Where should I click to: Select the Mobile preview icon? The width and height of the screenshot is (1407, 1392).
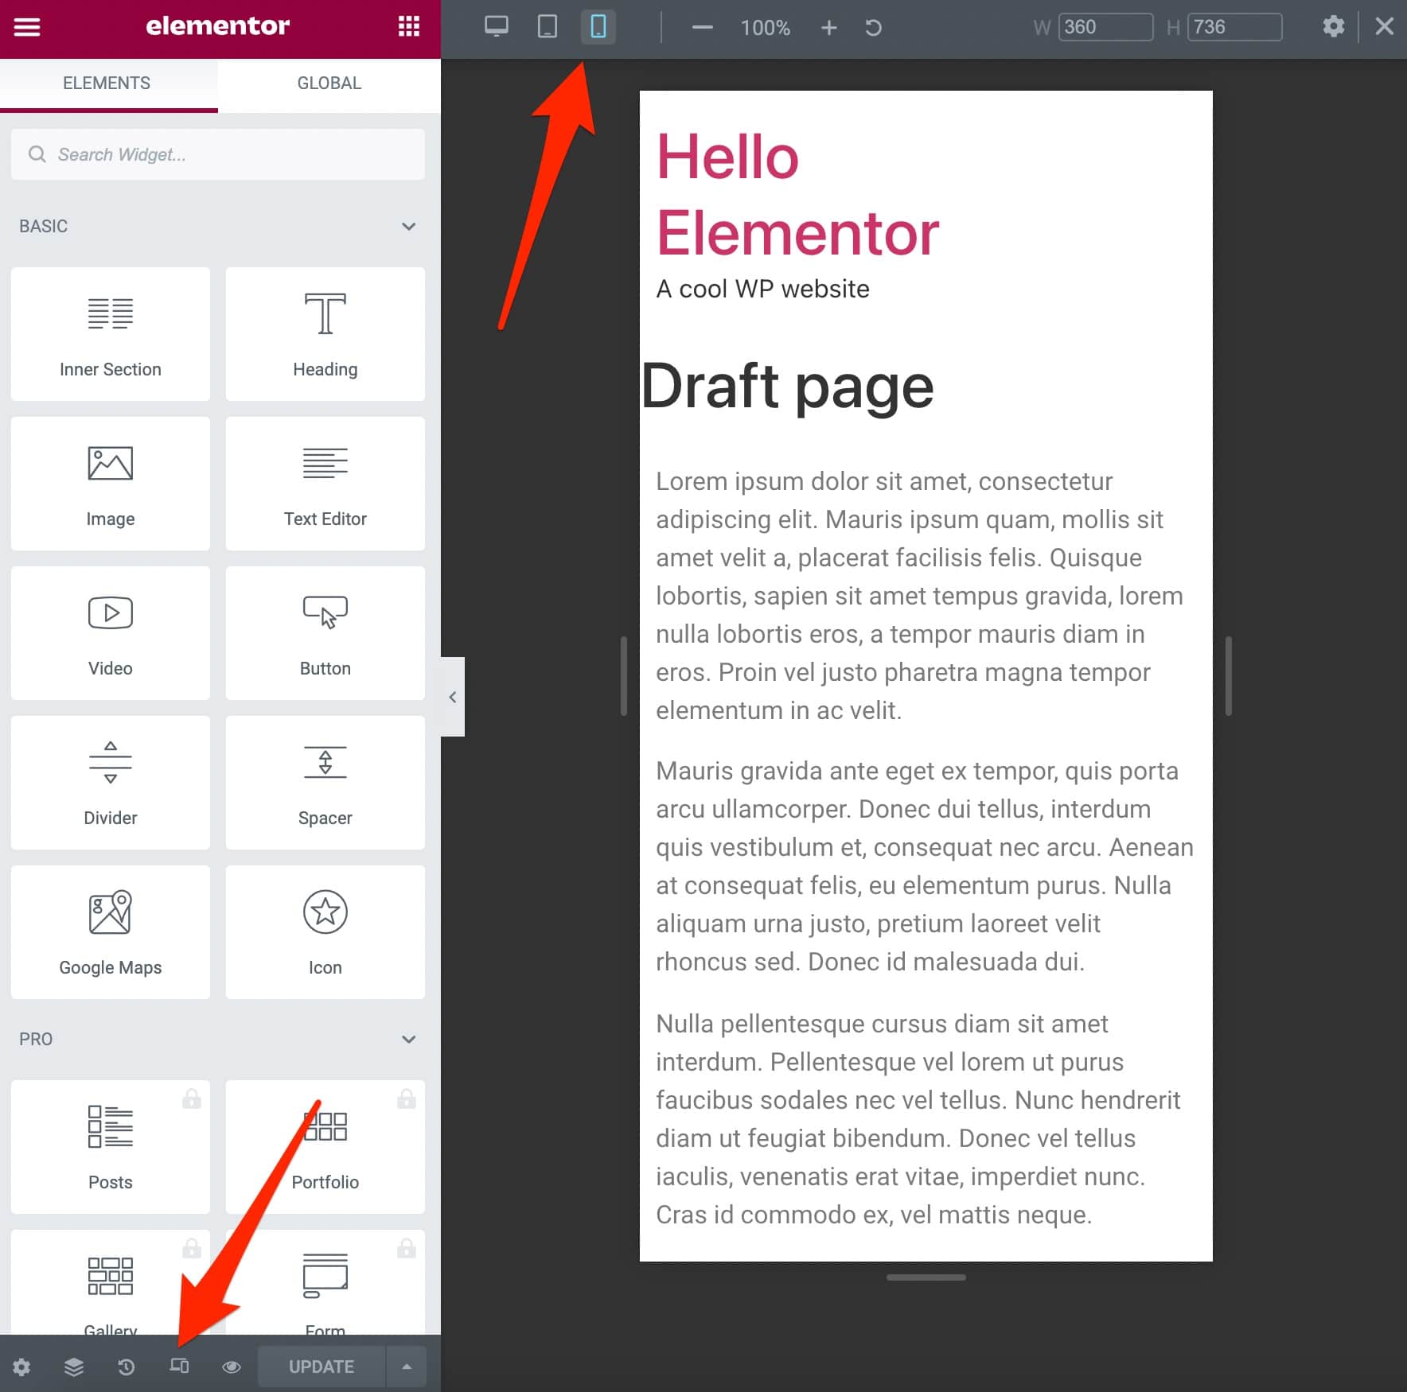click(x=598, y=26)
